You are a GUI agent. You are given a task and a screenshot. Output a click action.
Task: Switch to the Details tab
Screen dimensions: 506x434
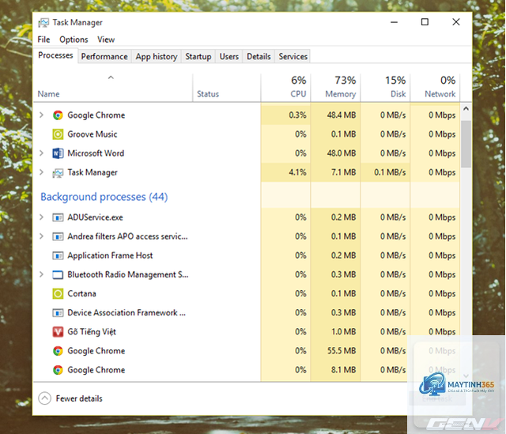[259, 56]
